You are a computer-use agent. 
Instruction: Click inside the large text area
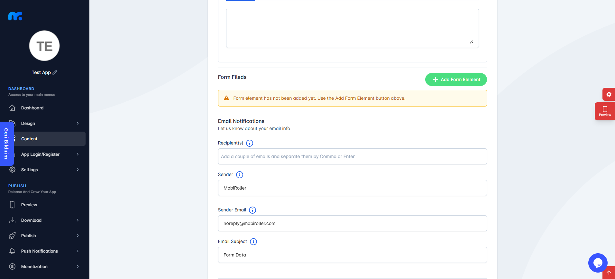352,28
